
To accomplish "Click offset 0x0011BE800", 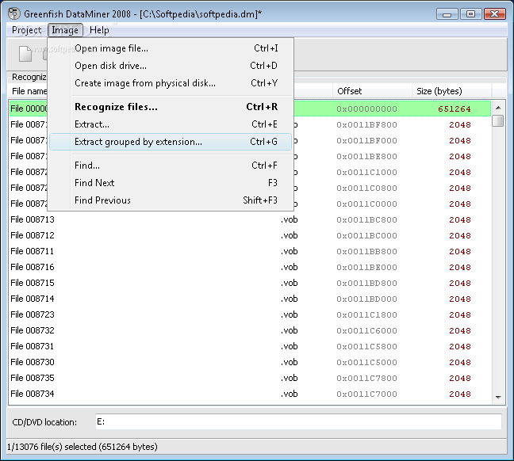I will point(366,157).
